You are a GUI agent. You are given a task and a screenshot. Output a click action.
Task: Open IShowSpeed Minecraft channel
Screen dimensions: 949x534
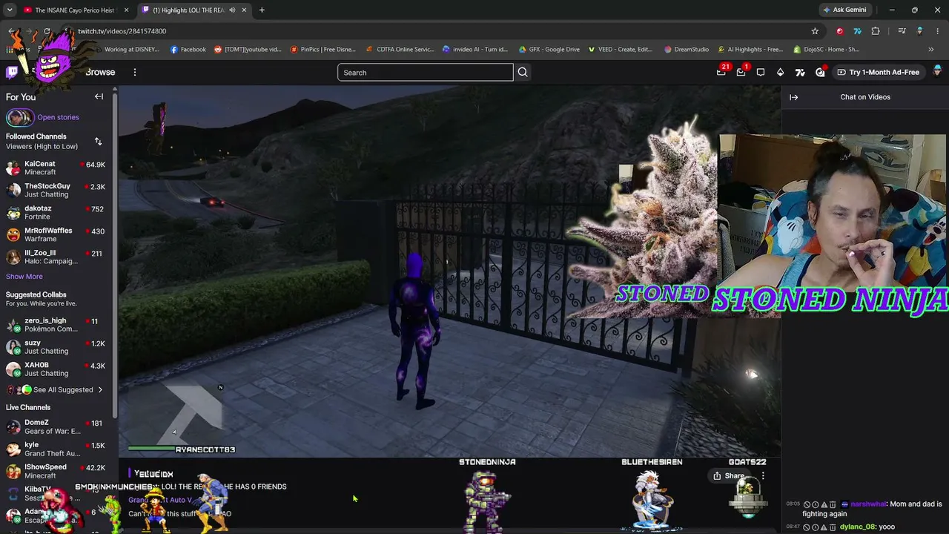(x=56, y=471)
